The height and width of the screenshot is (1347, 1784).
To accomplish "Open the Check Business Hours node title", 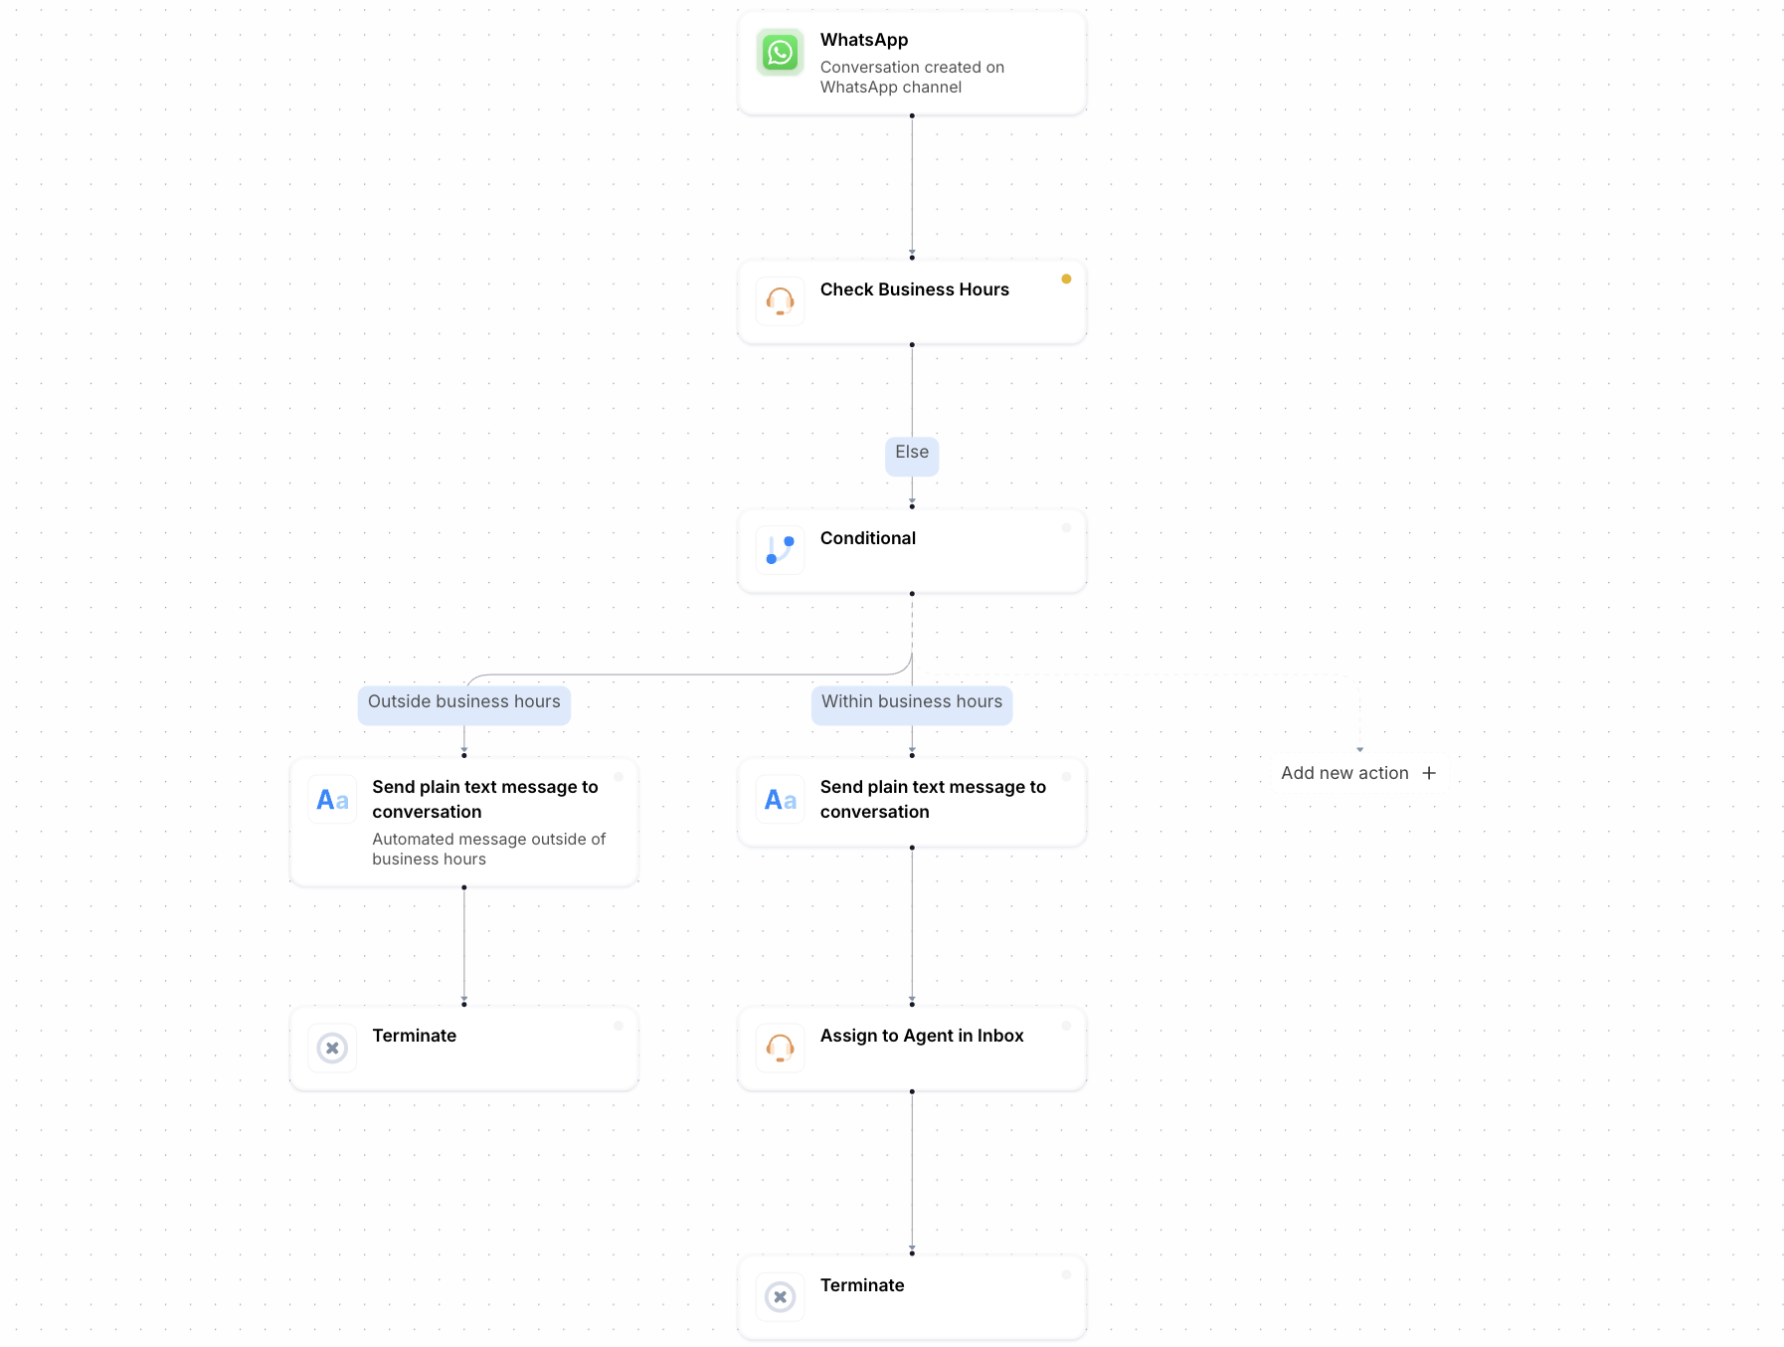I will [x=914, y=289].
